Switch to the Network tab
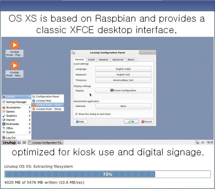 pyautogui.click(x=104, y=59)
